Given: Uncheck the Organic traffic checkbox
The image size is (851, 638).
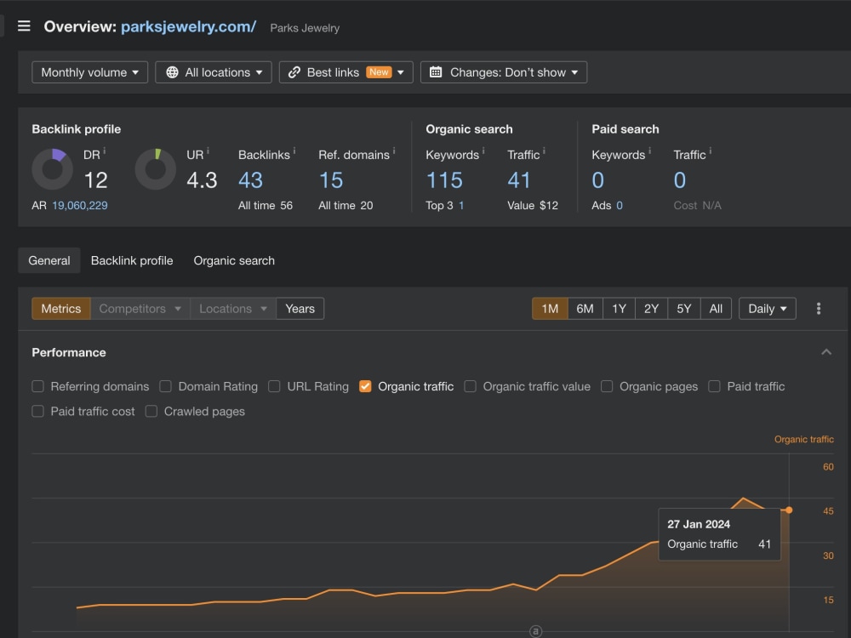Looking at the screenshot, I should [x=365, y=386].
